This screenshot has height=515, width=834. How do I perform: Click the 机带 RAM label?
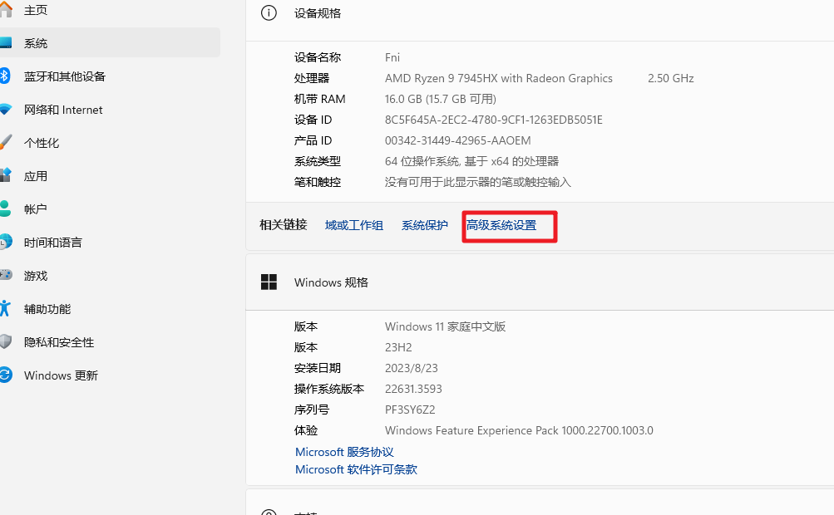(x=319, y=99)
